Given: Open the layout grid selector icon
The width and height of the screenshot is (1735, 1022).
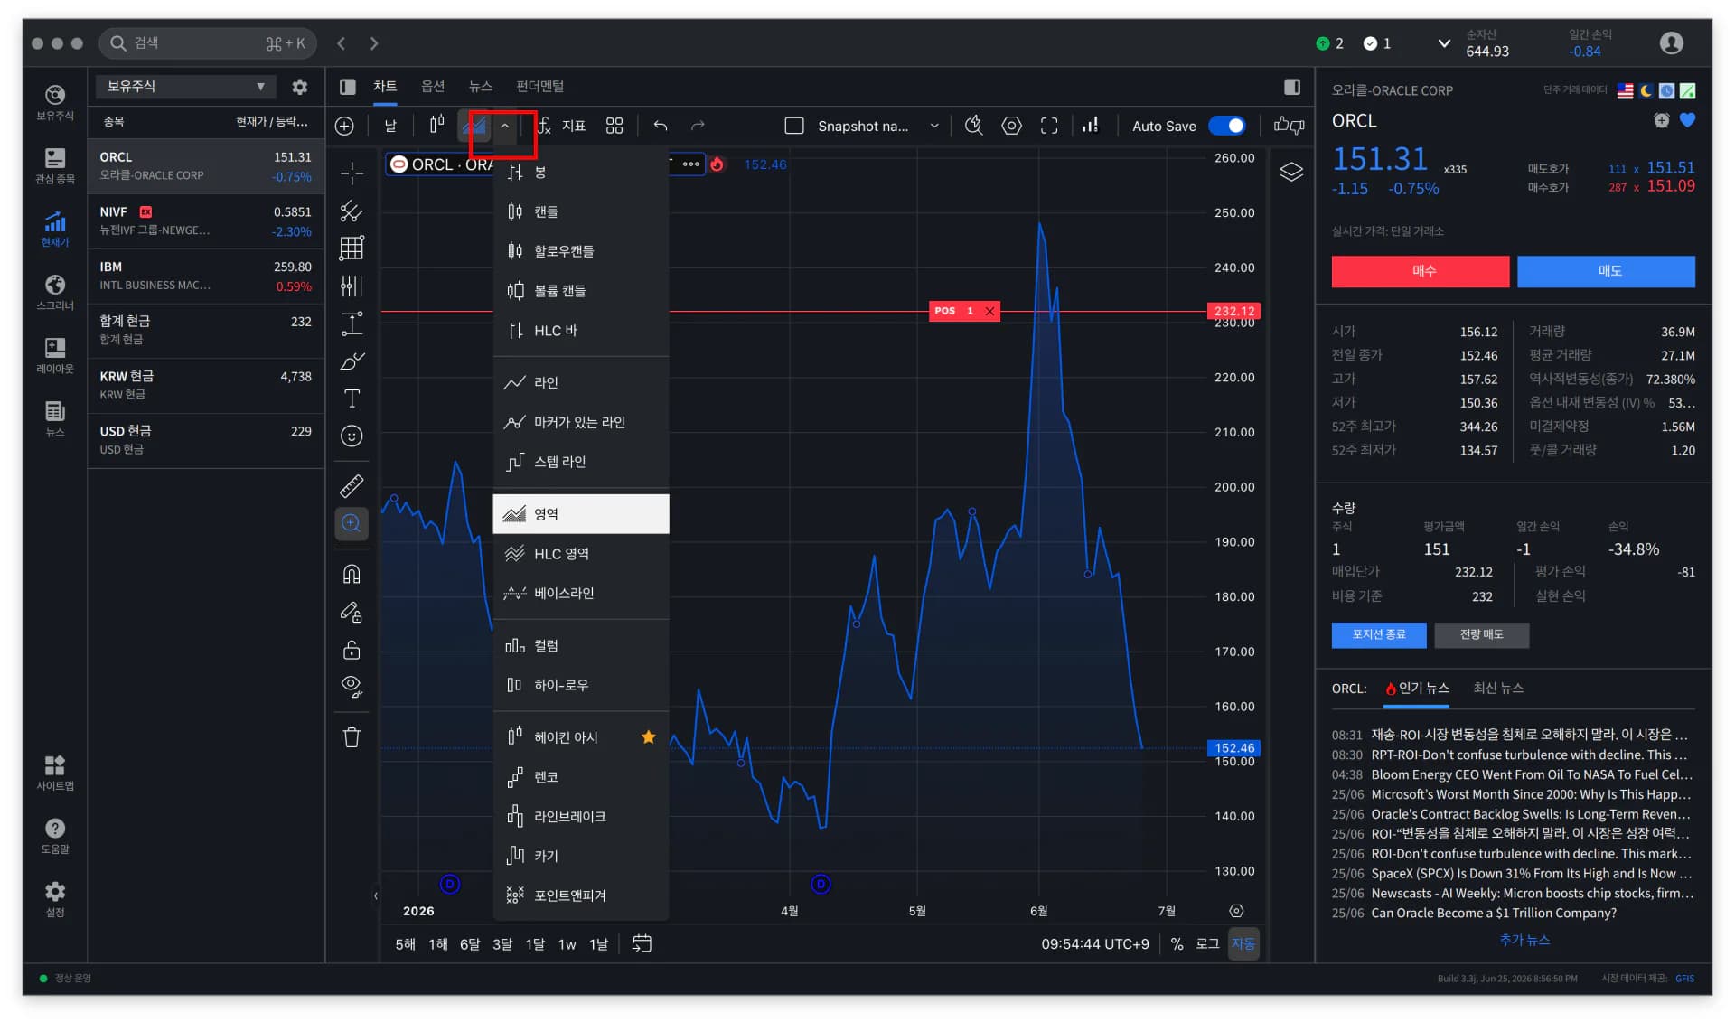Looking at the screenshot, I should coord(614,126).
